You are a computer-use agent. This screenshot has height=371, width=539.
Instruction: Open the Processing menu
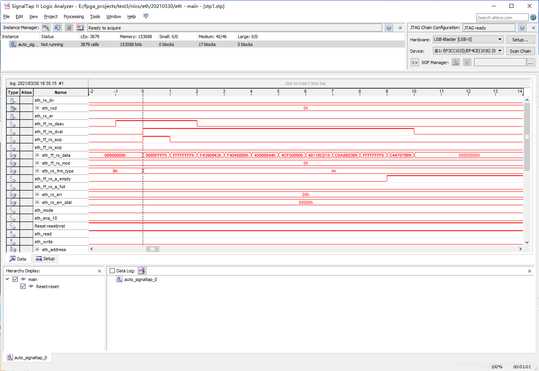(x=74, y=17)
